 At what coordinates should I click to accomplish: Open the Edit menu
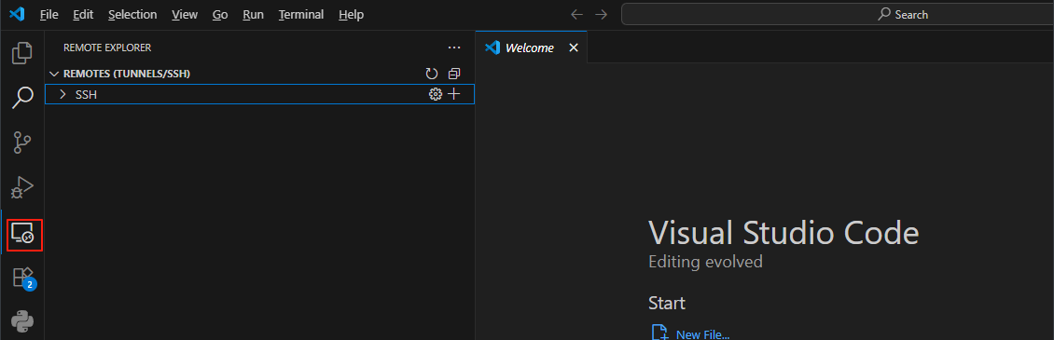(83, 14)
